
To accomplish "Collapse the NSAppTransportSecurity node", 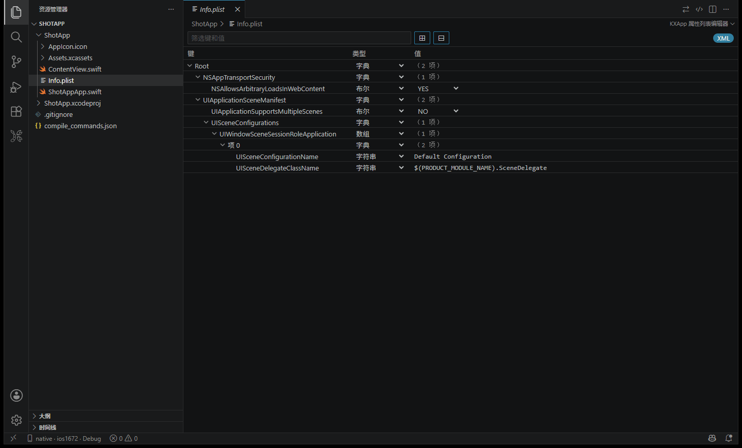I will (x=198, y=77).
